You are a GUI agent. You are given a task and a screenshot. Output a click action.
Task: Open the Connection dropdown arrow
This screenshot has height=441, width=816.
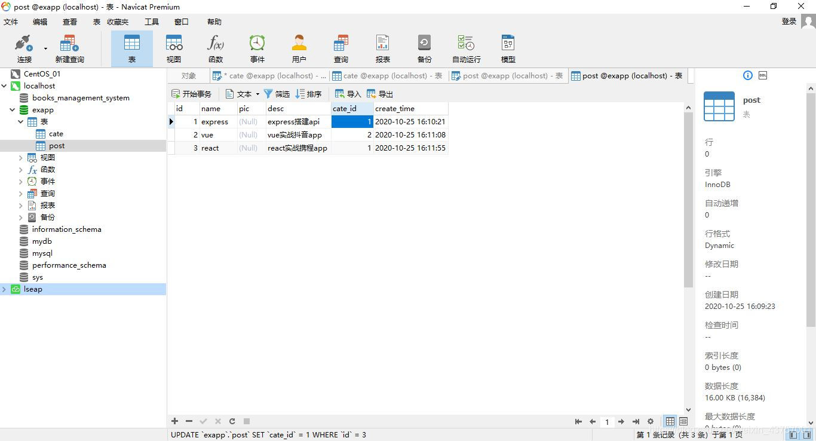coord(45,49)
